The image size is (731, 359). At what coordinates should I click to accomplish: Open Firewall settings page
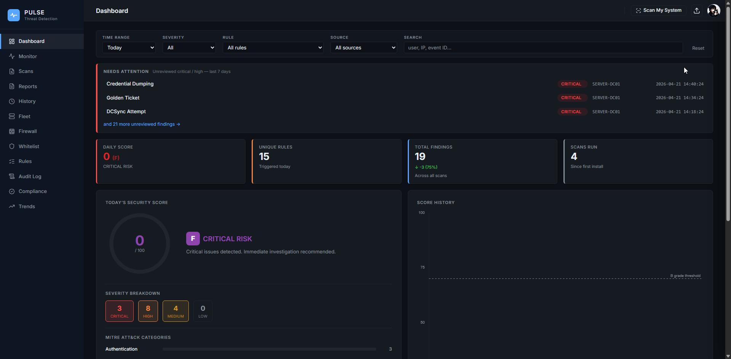(x=42, y=131)
